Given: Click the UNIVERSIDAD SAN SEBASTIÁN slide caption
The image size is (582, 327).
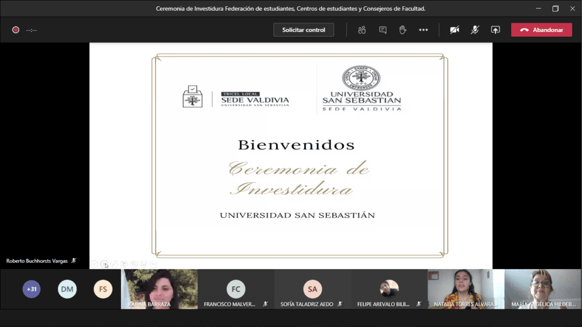Looking at the screenshot, I should pos(297,215).
